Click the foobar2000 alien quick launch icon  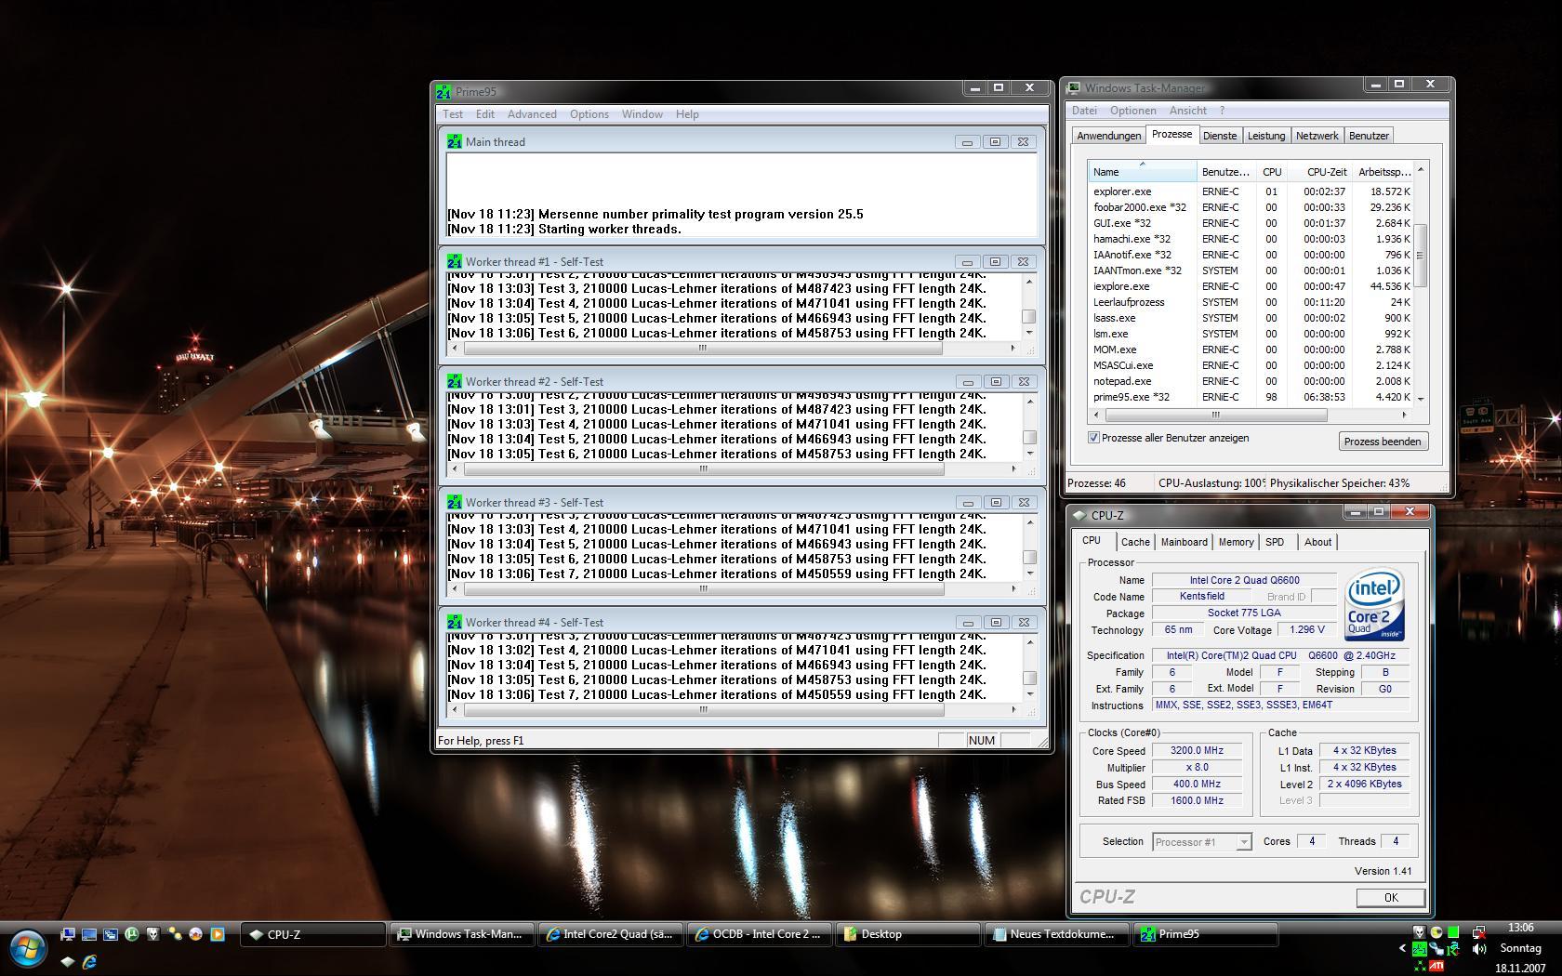[153, 934]
